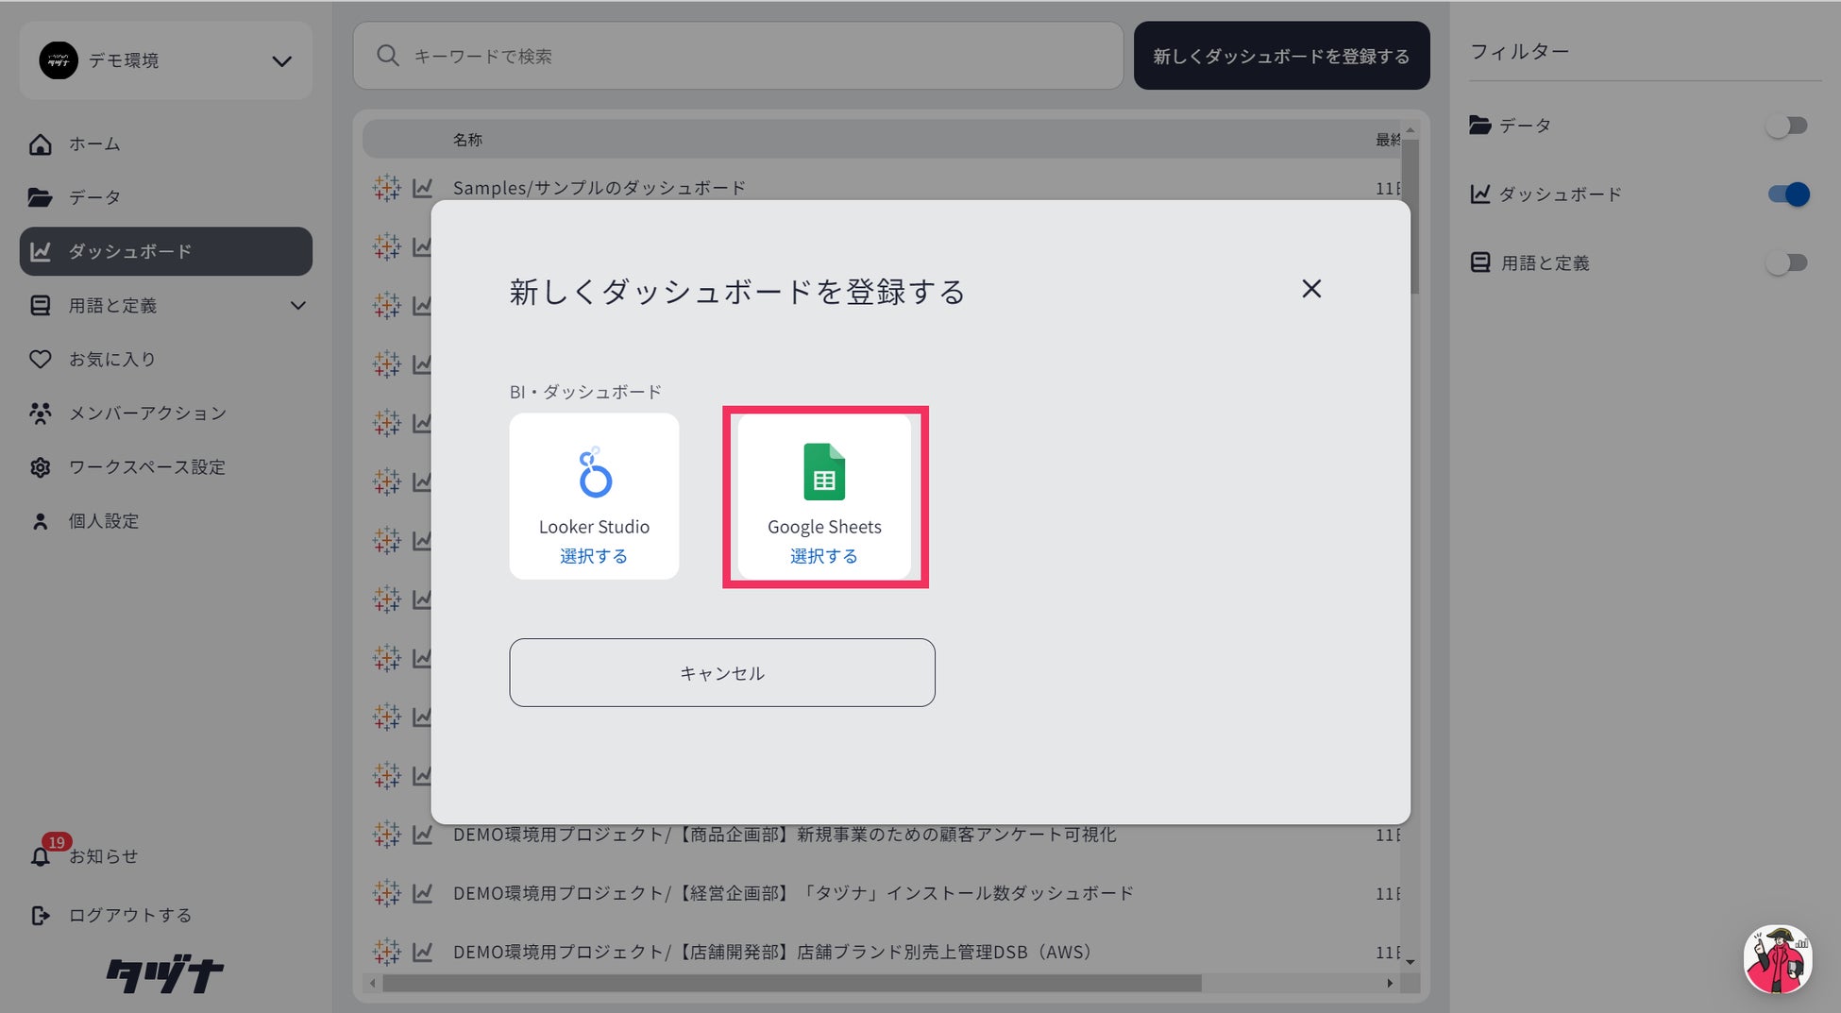Click chart icon on Samples row
This screenshot has width=1841, height=1013.
point(422,188)
